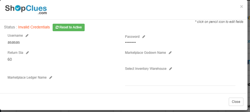This screenshot has width=250, height=112.
Task: Click the Invalid Credentials status text
Action: (x=34, y=27)
